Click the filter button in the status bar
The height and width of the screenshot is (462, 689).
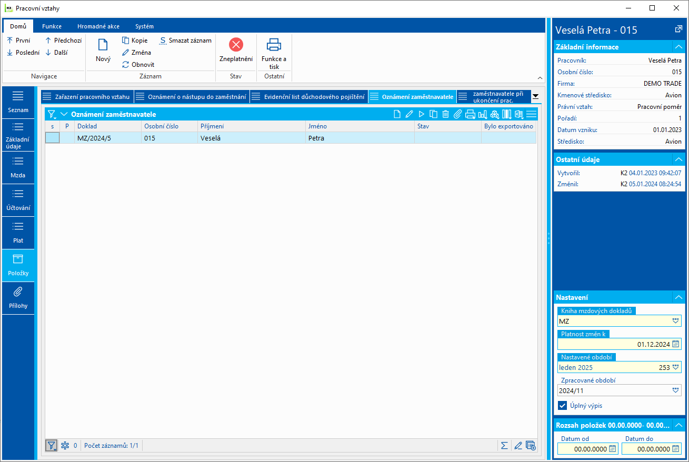click(x=52, y=446)
